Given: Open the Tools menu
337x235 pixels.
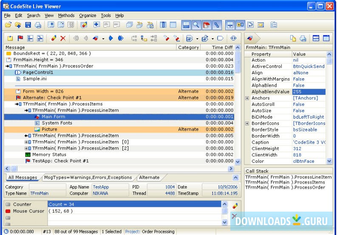Looking at the screenshot, I should [x=106, y=15].
